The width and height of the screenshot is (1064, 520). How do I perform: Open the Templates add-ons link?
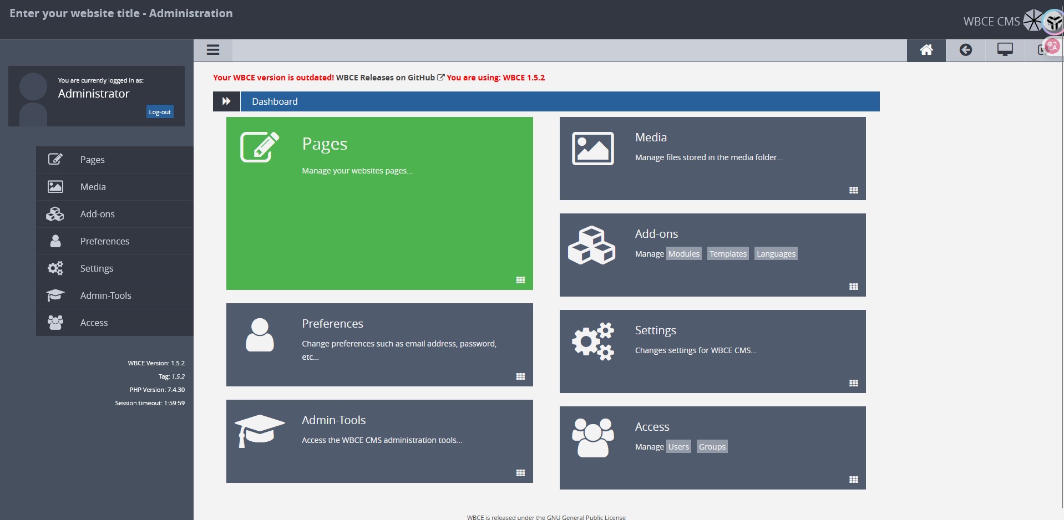coord(728,254)
